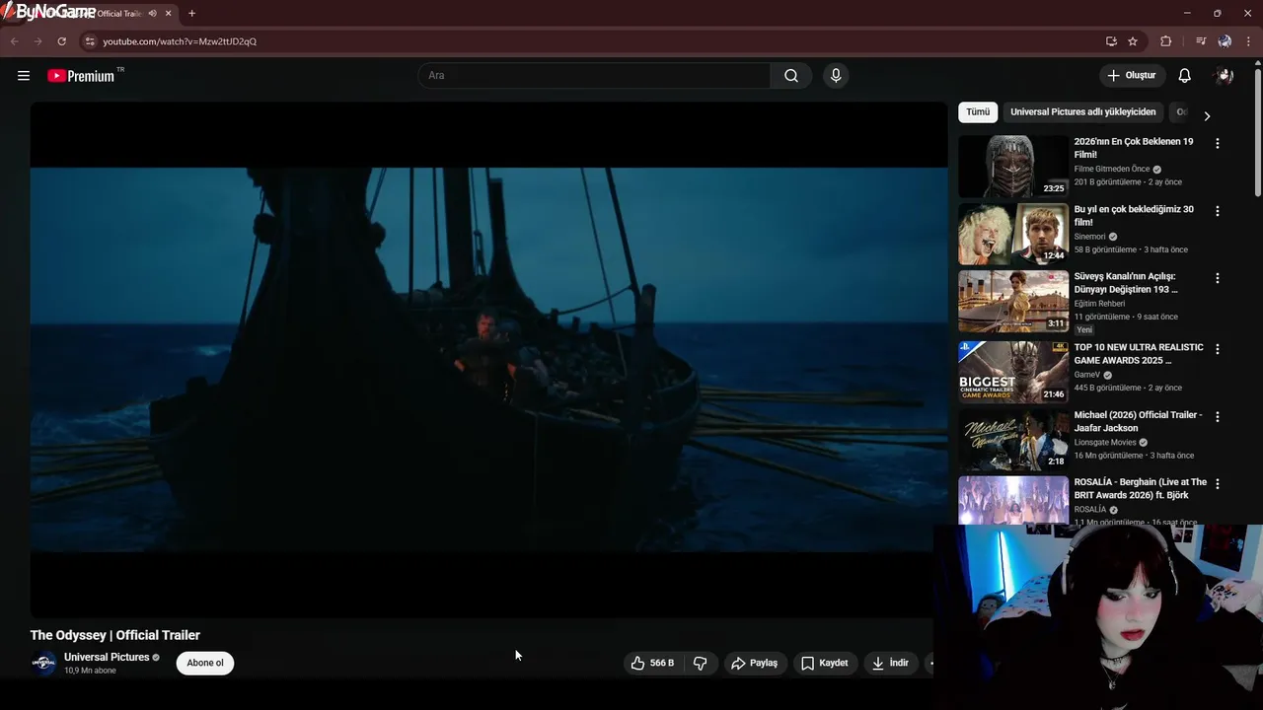Go to YouTube Premium home logo
Screen dimensions: 1263x710
[x=83, y=76]
